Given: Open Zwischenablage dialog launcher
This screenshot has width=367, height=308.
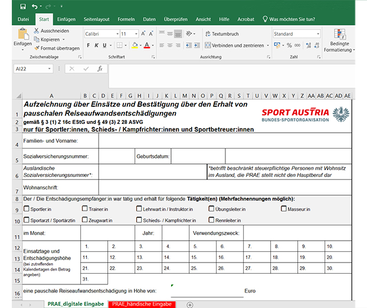Looking at the screenshot, I should click(80, 57).
